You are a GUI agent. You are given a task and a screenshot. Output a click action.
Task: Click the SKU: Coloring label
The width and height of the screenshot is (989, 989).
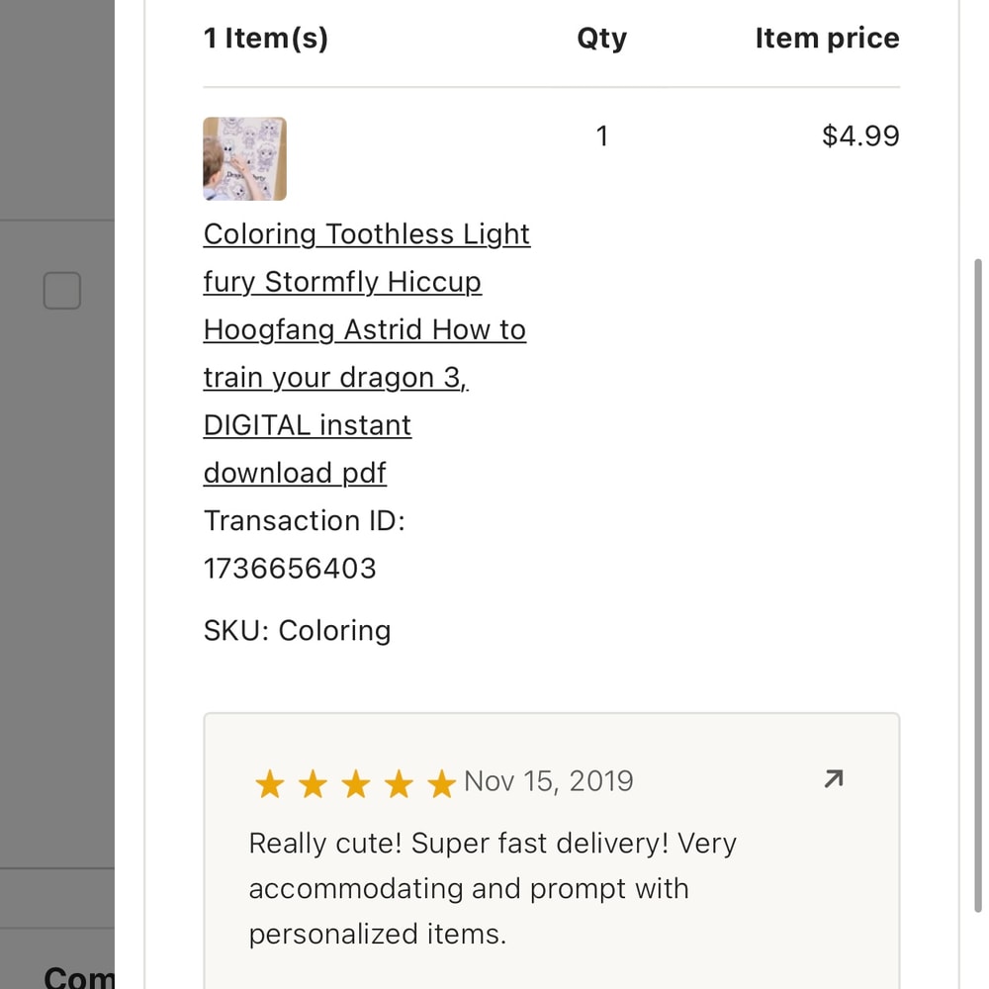[297, 631]
